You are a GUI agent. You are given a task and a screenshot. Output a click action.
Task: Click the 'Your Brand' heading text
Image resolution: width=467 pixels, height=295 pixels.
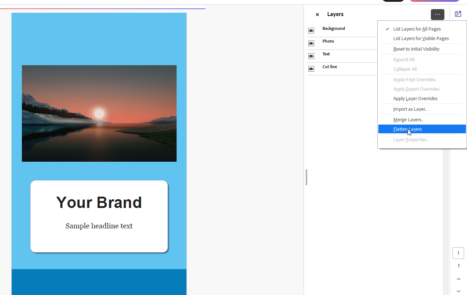point(99,202)
